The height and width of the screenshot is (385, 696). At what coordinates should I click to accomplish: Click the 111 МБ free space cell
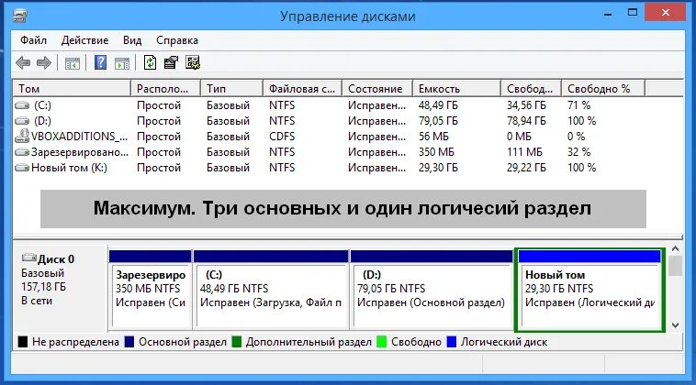point(524,152)
